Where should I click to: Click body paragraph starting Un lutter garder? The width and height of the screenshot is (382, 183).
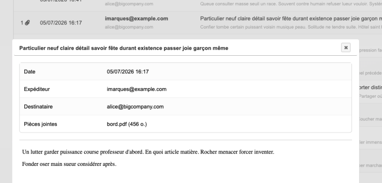[148, 152]
